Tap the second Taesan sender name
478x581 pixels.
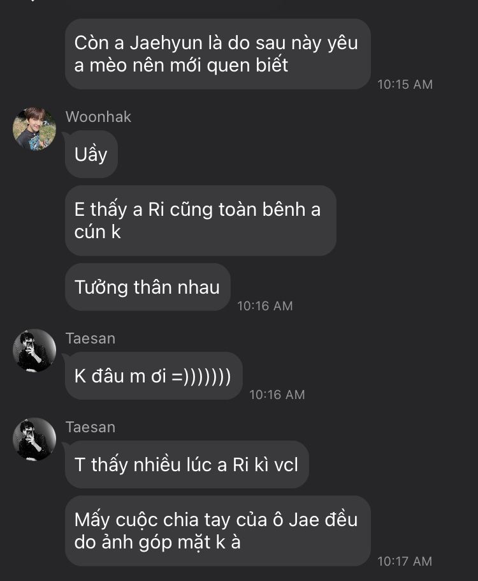pyautogui.click(x=91, y=427)
